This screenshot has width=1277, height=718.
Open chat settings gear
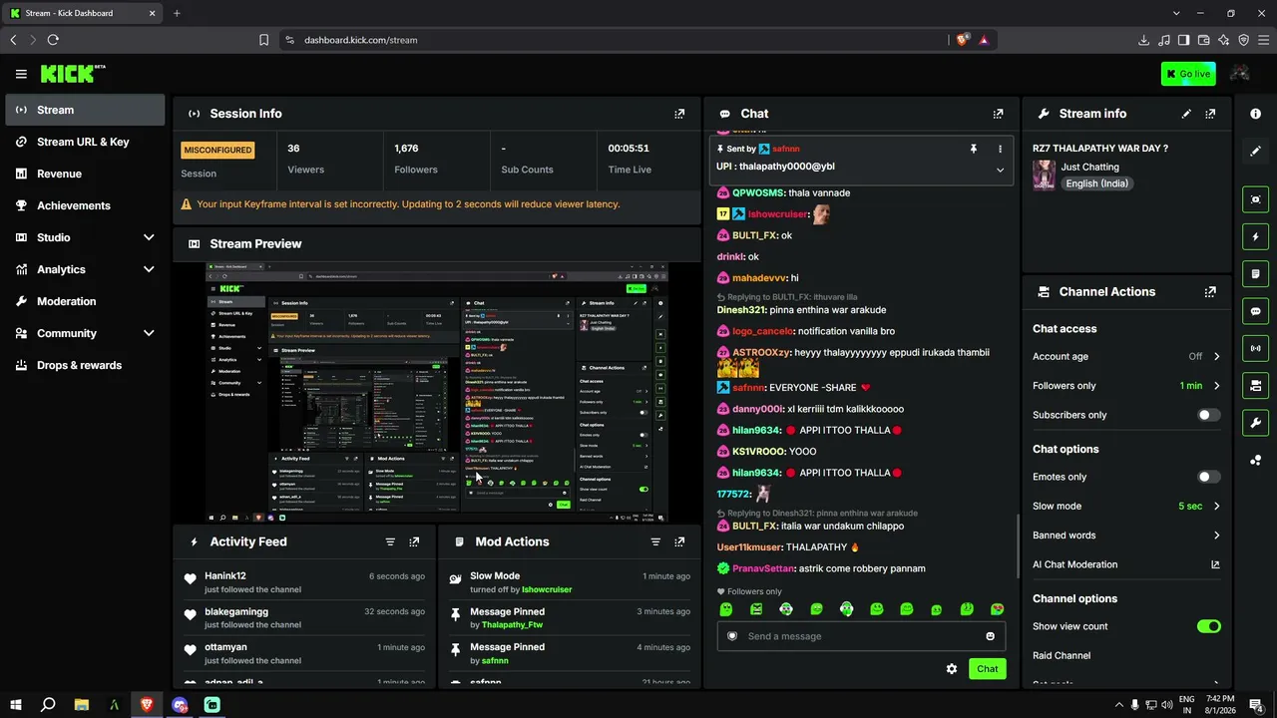(x=952, y=669)
